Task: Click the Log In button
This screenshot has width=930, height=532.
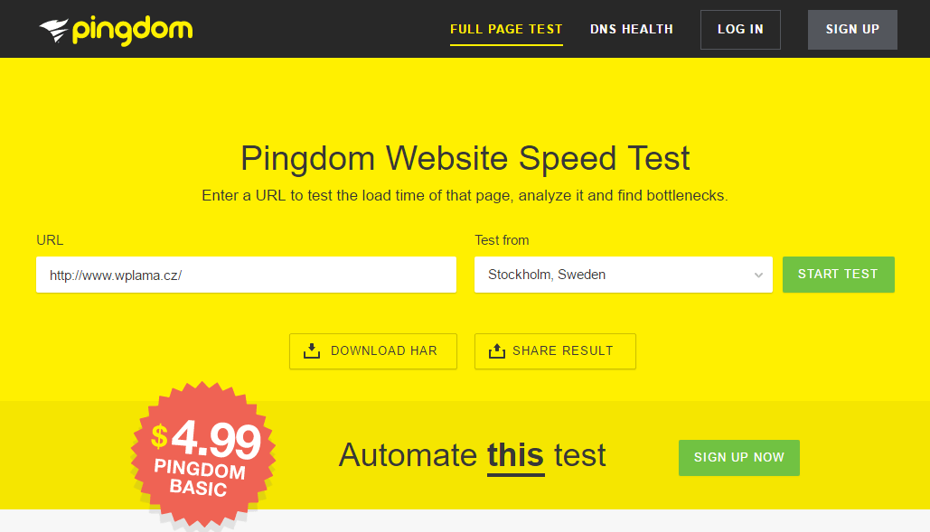Action: (740, 30)
